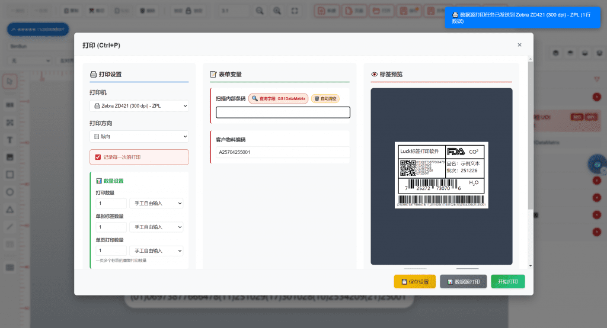
Task: Click the label preview thumbnail image
Action: 442,175
